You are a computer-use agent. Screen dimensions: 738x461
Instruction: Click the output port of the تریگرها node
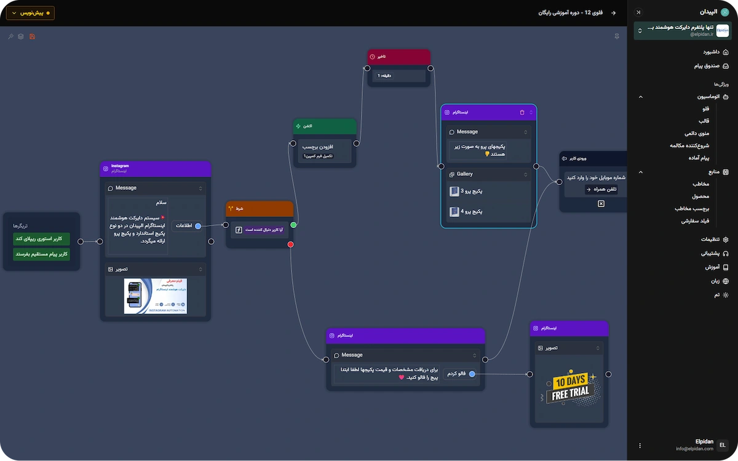pos(81,242)
